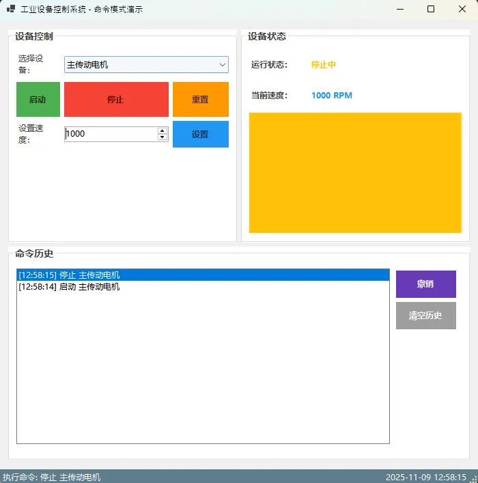Maximize the application window
The image size is (478, 483).
[431, 10]
